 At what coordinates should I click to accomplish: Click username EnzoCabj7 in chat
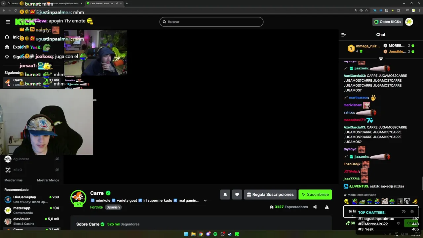click(x=352, y=164)
